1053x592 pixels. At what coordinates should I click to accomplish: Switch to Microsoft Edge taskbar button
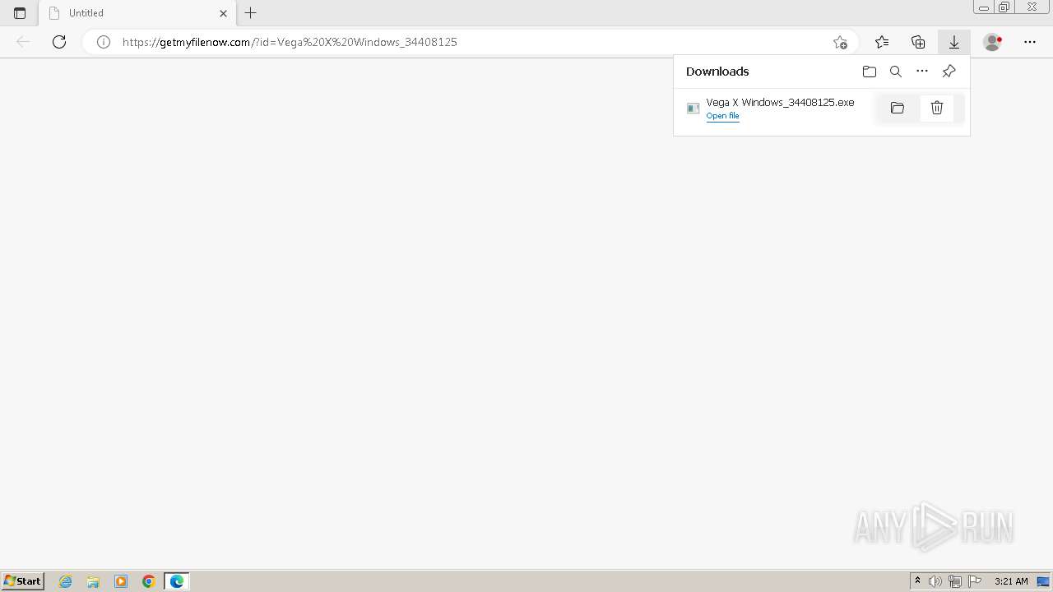point(177,581)
